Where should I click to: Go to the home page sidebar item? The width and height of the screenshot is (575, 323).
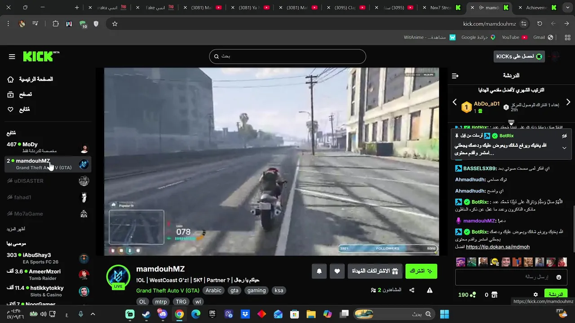point(30,79)
